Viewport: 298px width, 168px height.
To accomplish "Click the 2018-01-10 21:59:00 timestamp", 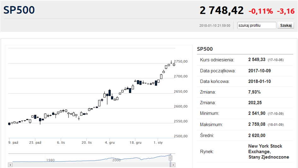I will point(215,26).
